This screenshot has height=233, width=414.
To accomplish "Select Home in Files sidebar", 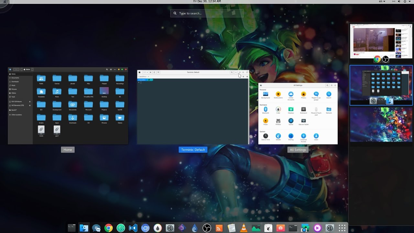I will tap(20, 74).
